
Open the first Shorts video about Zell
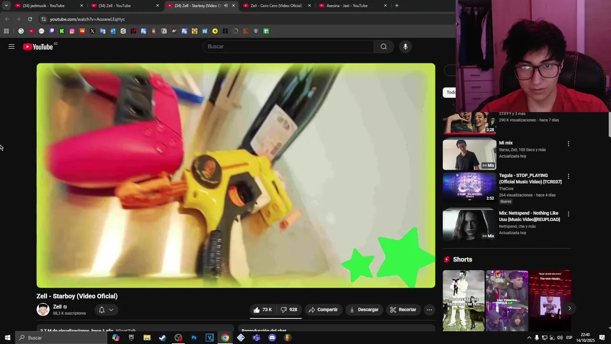464,301
